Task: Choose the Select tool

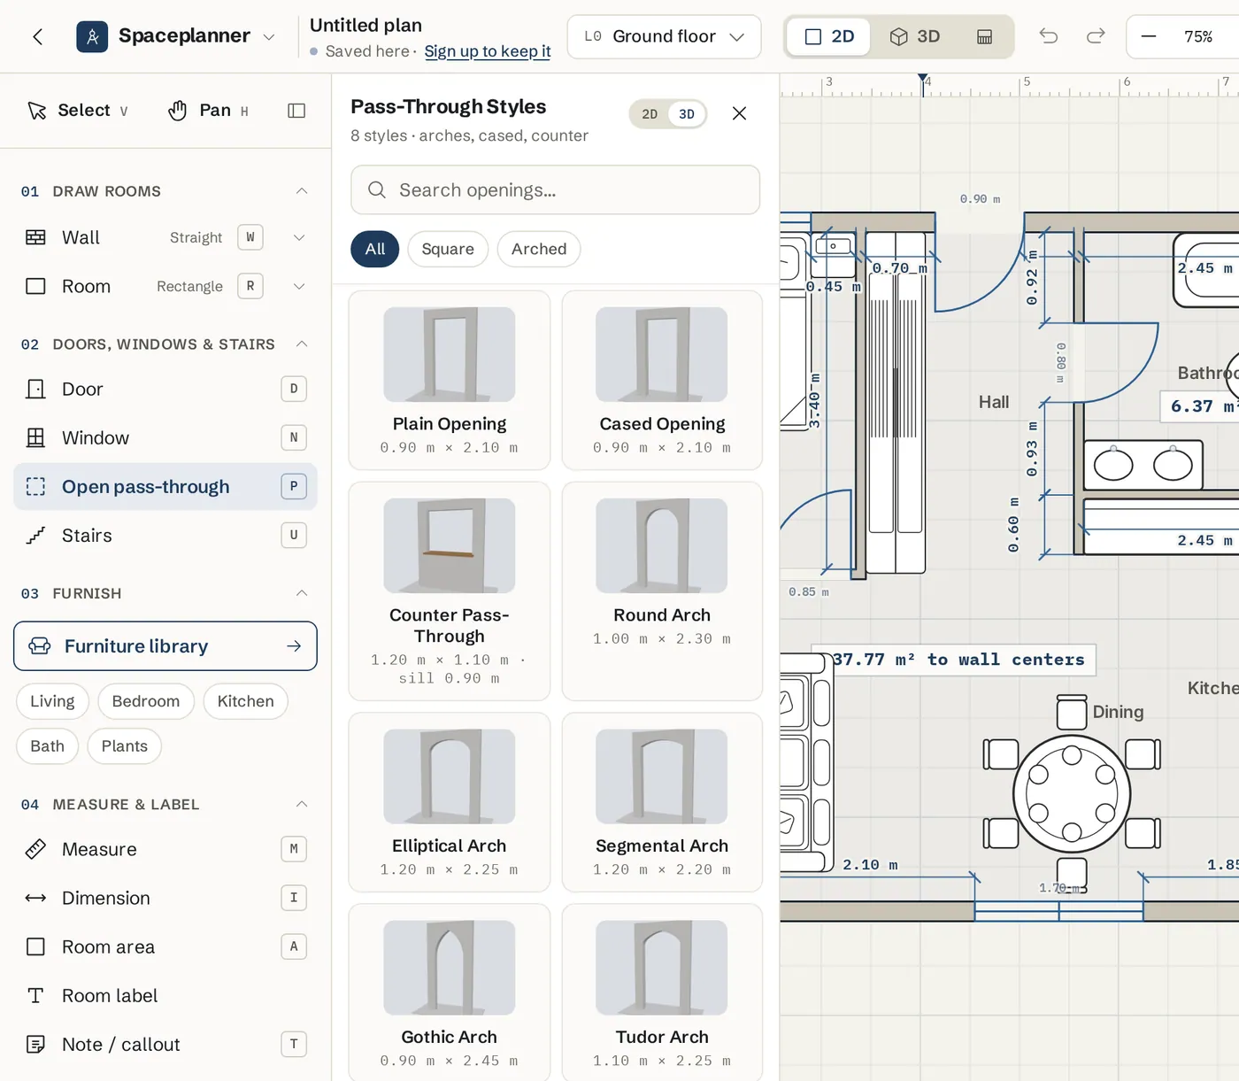Action: tap(78, 111)
